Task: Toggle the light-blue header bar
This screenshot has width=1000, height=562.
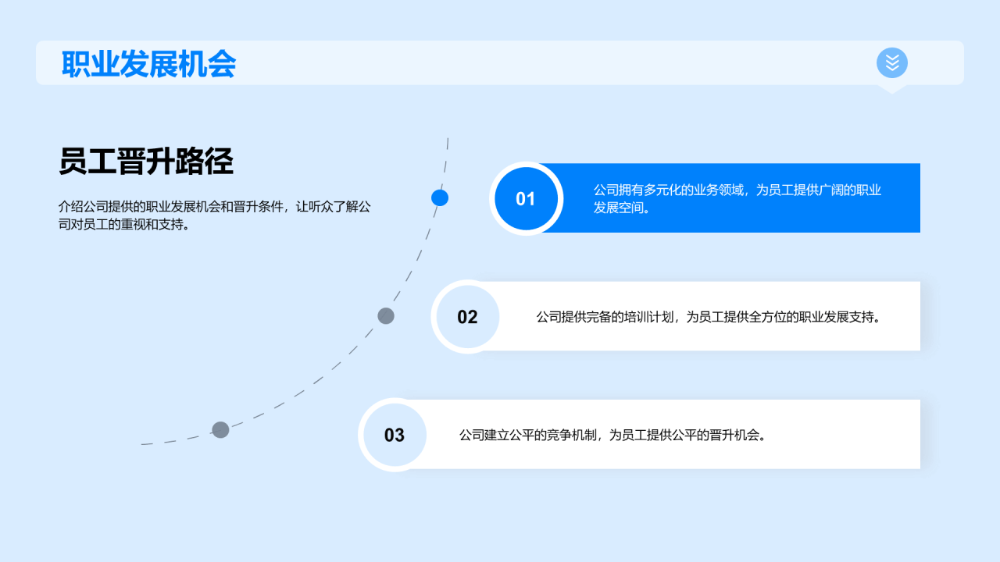Action: click(500, 62)
